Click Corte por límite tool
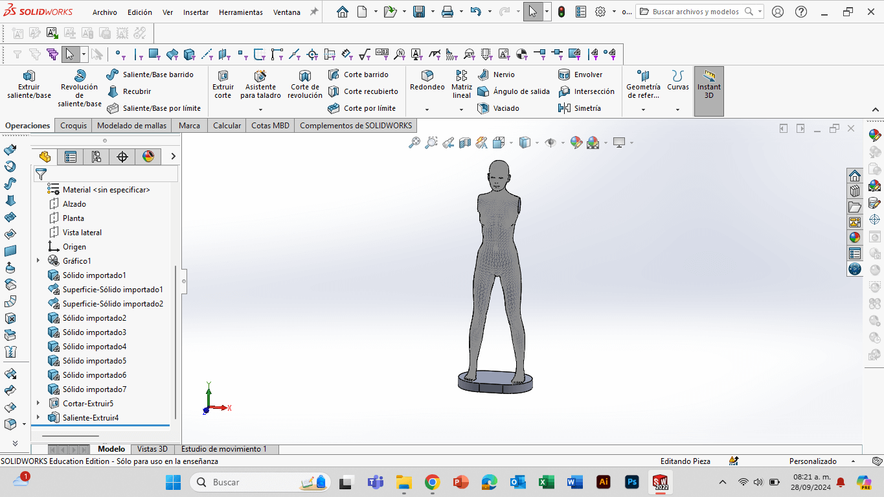This screenshot has height=497, width=884. coord(361,108)
